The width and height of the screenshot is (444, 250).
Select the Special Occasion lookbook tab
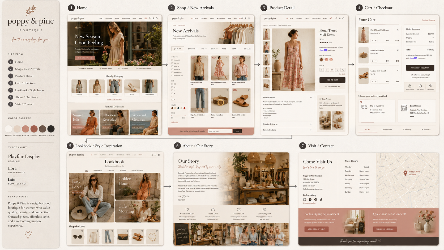[137, 170]
